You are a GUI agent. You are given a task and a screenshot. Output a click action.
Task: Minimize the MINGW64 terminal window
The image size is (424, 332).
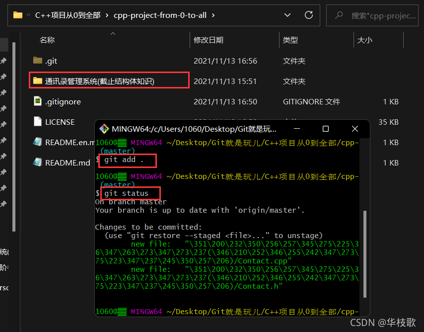click(x=297, y=129)
